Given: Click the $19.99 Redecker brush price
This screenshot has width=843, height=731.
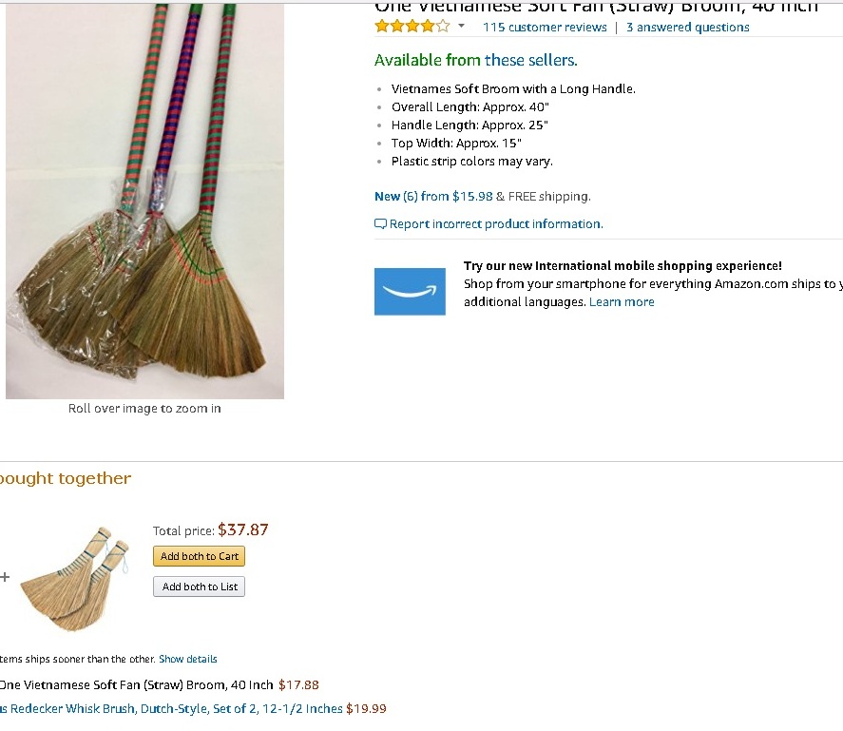Looking at the screenshot, I should pos(366,708).
